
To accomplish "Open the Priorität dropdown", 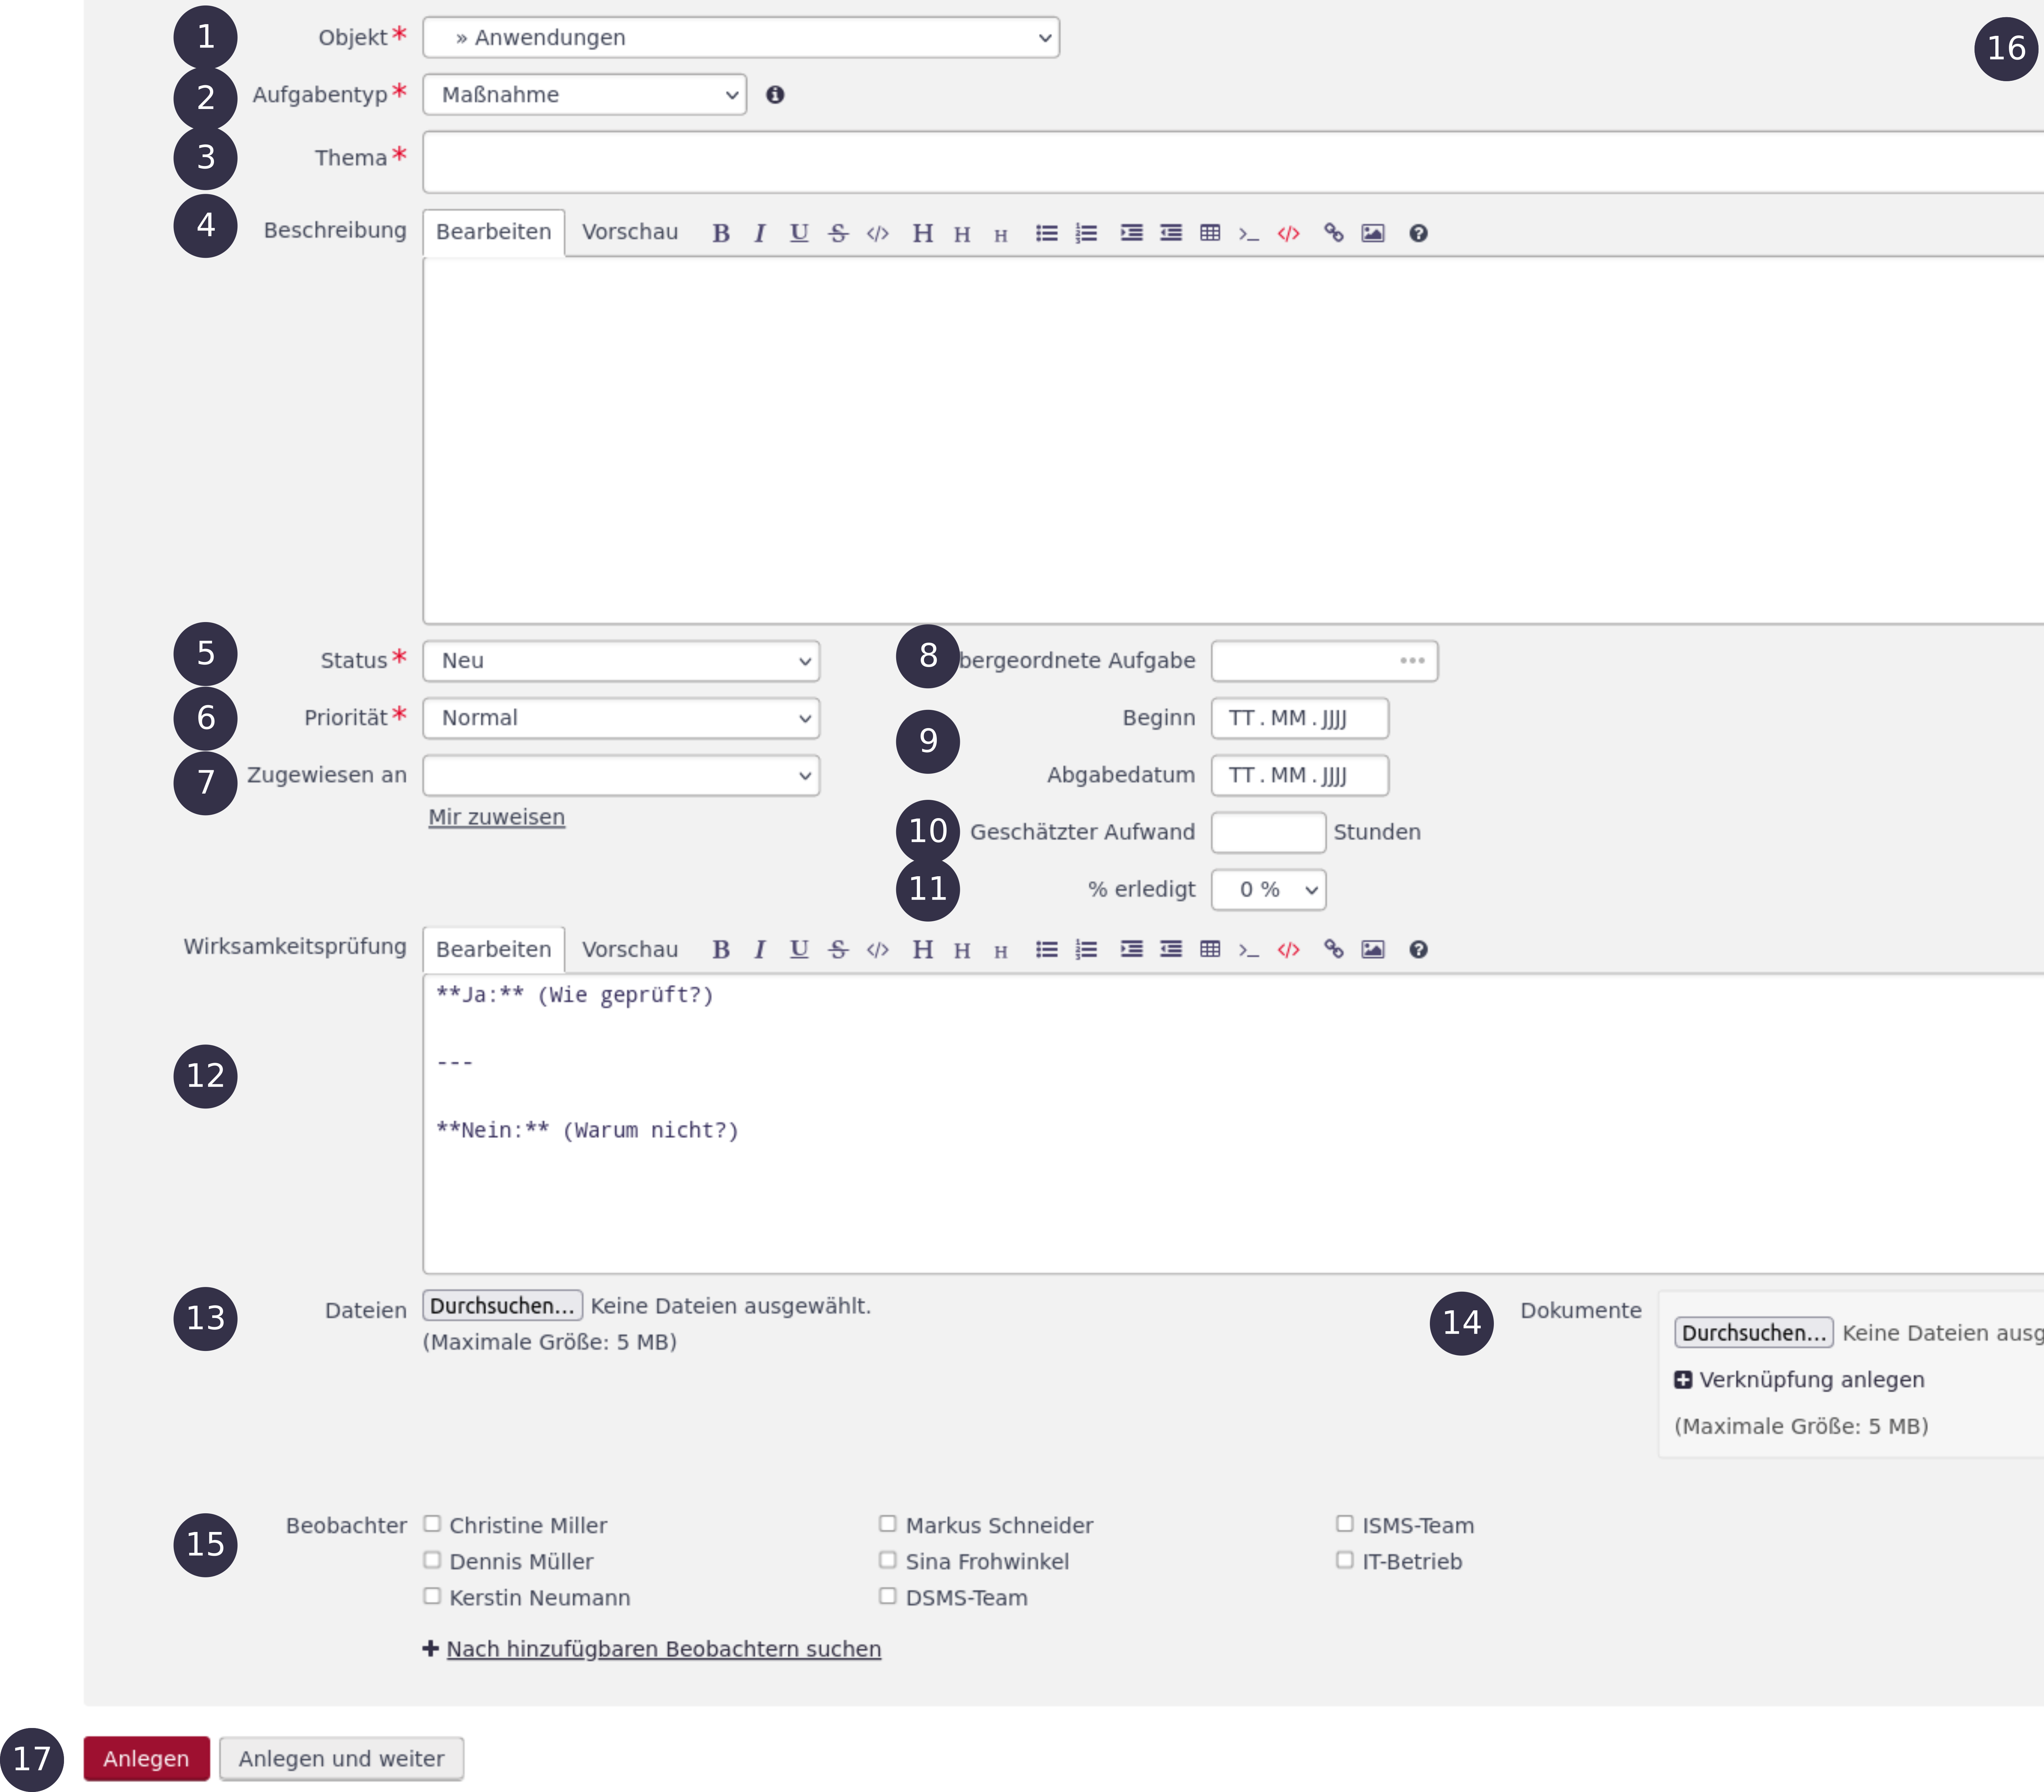I will click(x=621, y=718).
